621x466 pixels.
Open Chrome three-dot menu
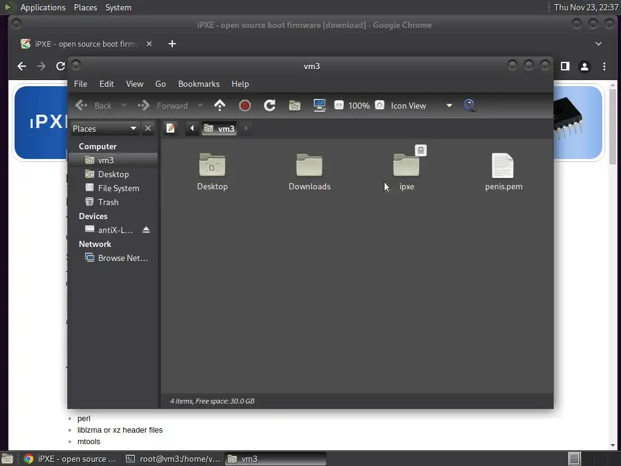tap(604, 66)
